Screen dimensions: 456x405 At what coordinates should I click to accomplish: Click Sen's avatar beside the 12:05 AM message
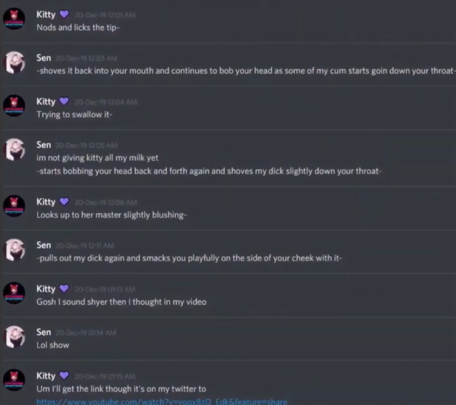click(x=14, y=149)
